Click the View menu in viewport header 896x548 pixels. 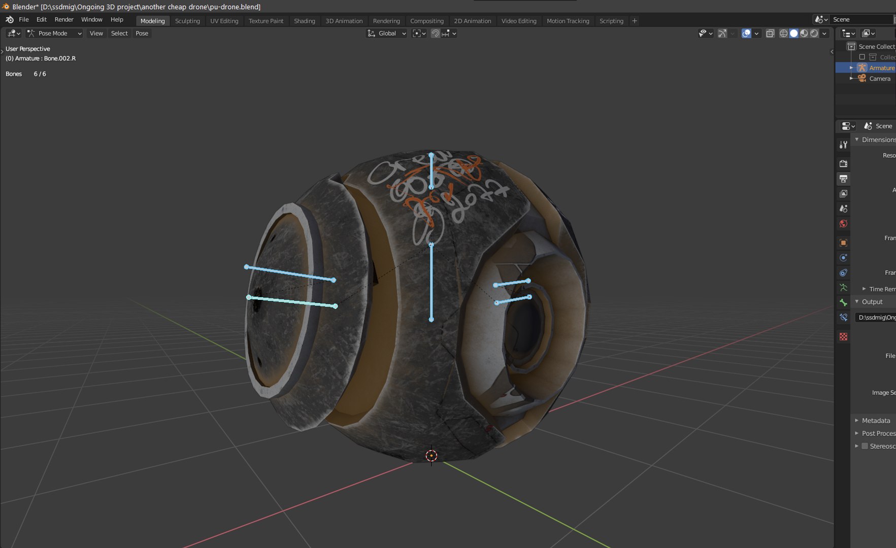pos(96,33)
